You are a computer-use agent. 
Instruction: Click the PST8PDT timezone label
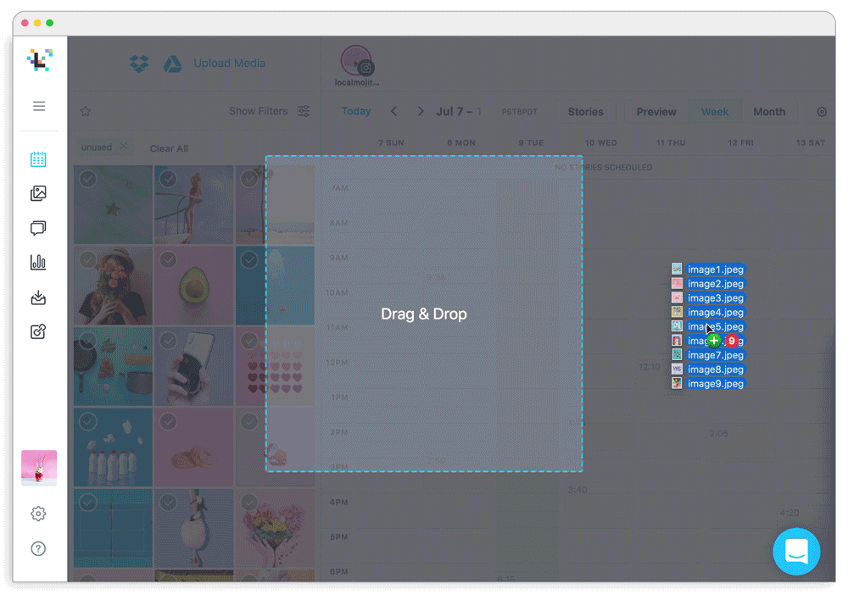[x=519, y=112]
